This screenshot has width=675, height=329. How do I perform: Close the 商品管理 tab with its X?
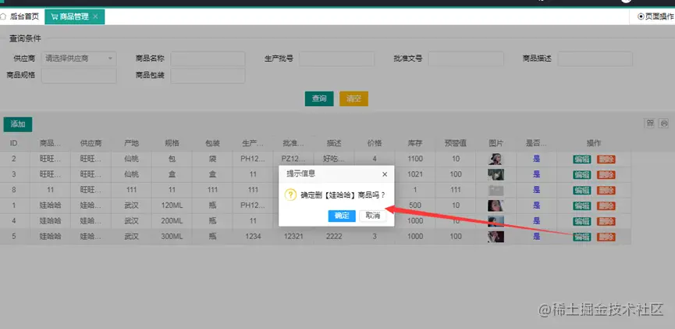tap(95, 16)
